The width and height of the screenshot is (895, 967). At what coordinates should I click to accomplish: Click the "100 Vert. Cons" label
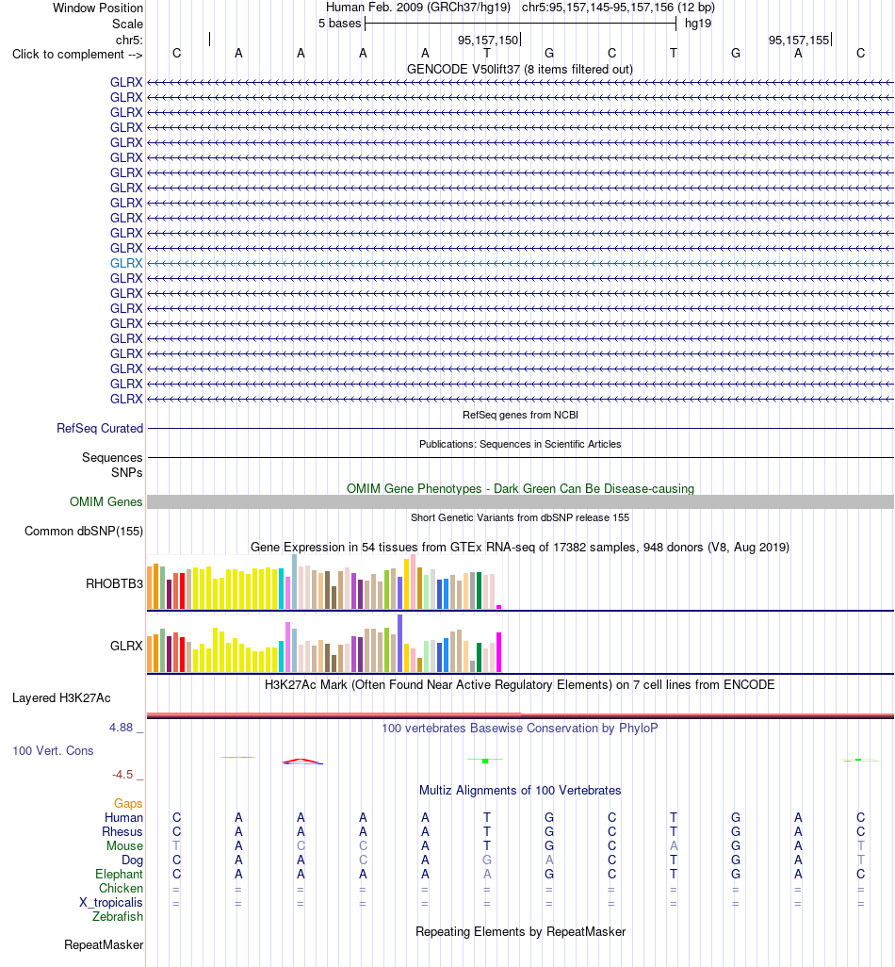[53, 750]
